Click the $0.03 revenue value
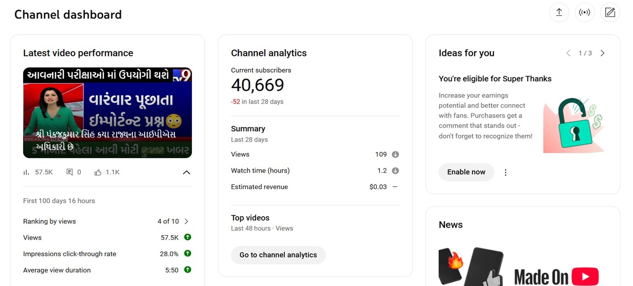Viewport: 633px width, 286px height. (378, 187)
